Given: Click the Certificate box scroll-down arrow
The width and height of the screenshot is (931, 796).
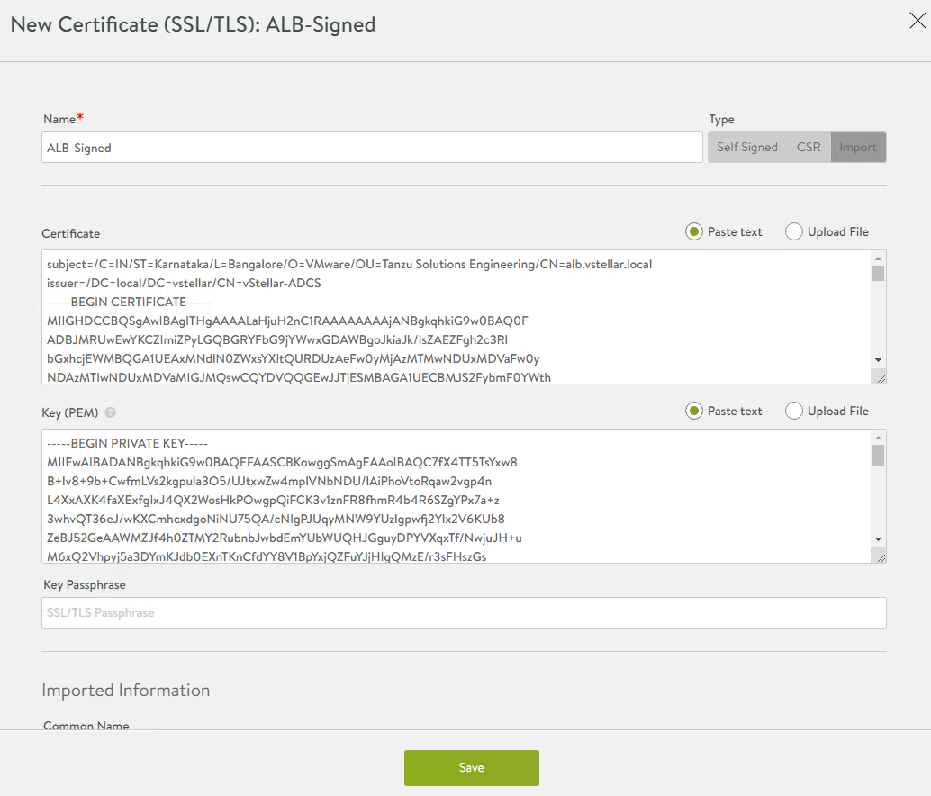Looking at the screenshot, I should [878, 359].
